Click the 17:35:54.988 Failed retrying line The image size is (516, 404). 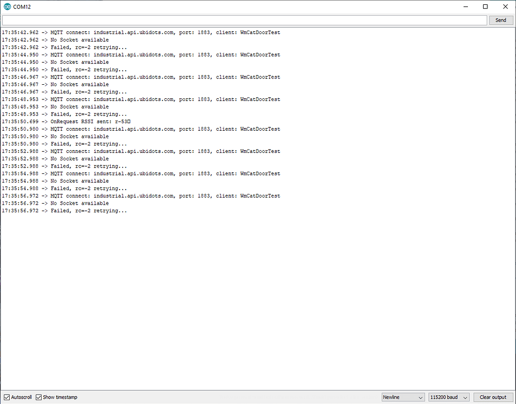64,188
